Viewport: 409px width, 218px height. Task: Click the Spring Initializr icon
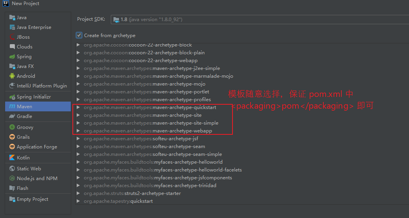coord(12,97)
